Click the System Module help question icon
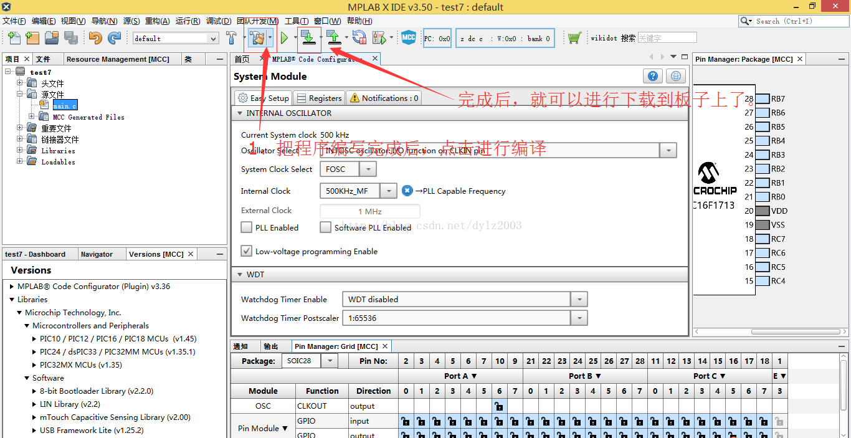 click(652, 76)
